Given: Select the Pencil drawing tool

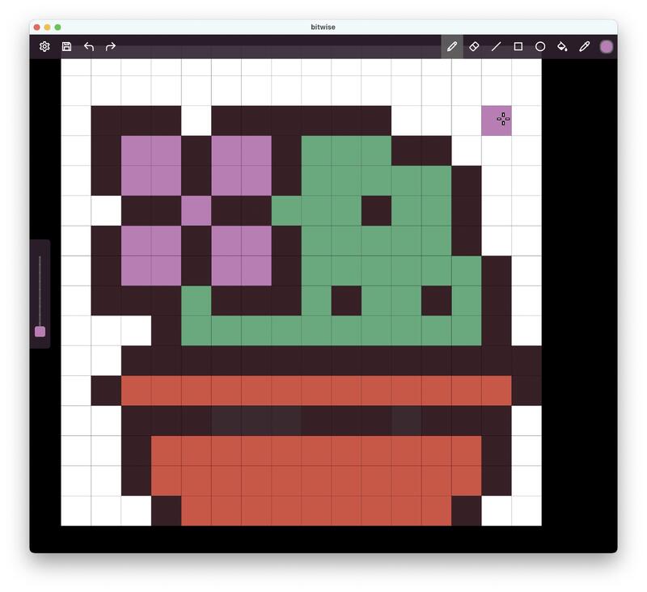Looking at the screenshot, I should click(452, 47).
